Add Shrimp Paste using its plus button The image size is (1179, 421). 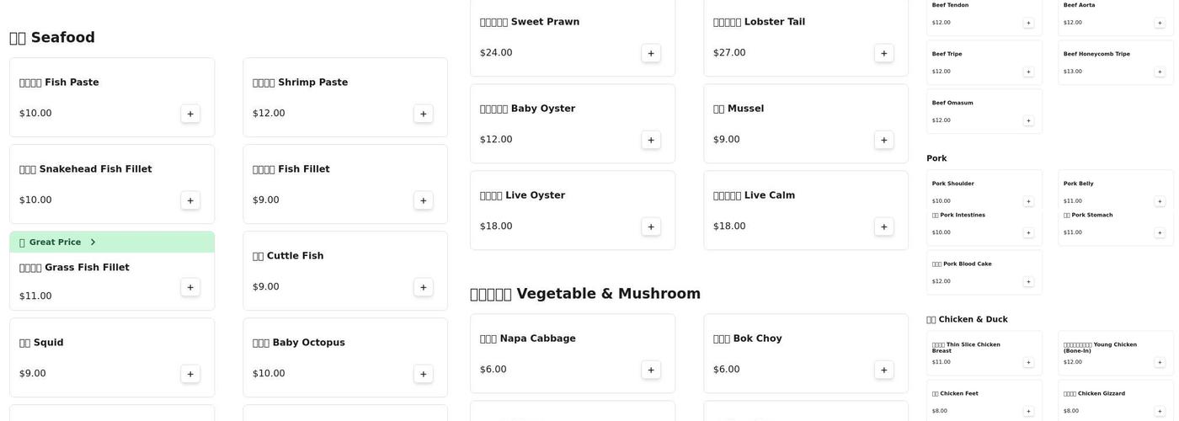click(x=424, y=114)
